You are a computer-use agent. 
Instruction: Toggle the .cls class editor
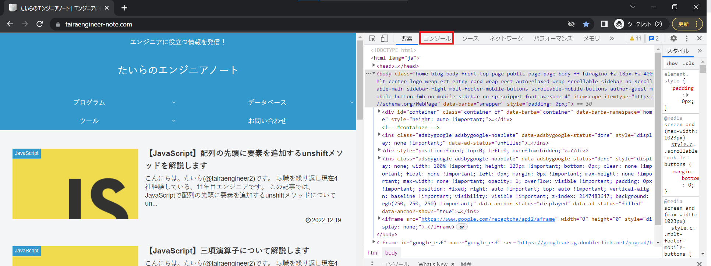tap(689, 64)
